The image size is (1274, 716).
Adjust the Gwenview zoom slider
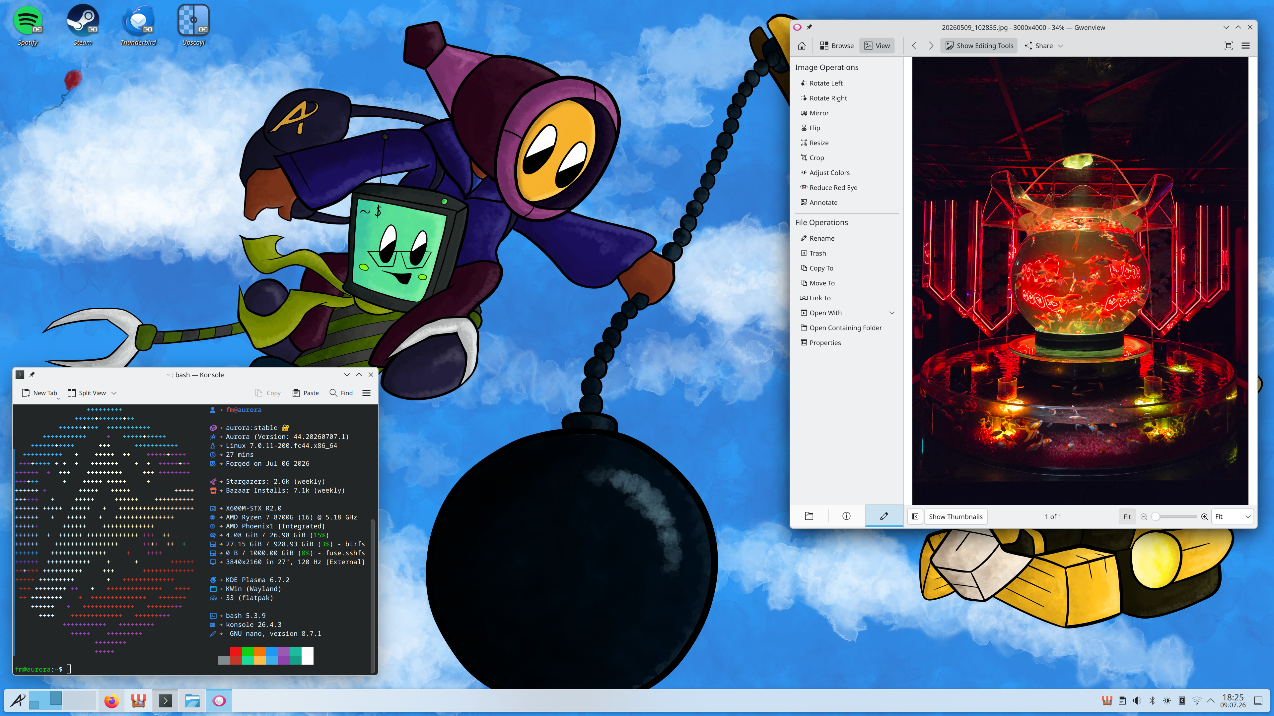[x=1174, y=516]
